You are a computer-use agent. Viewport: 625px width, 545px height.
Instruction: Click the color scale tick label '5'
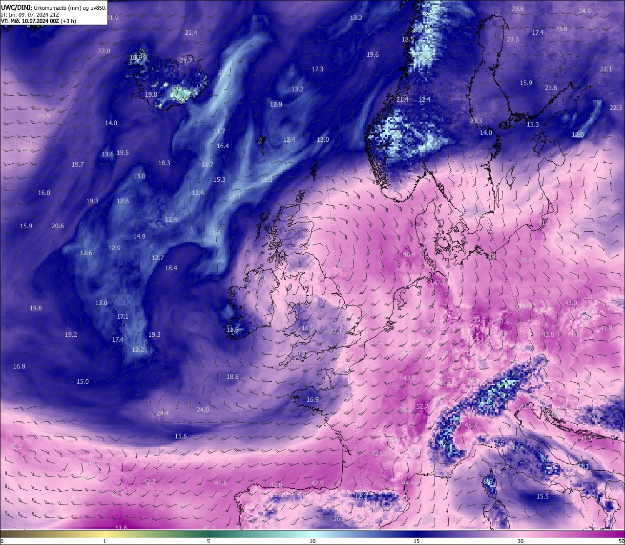[208, 541]
